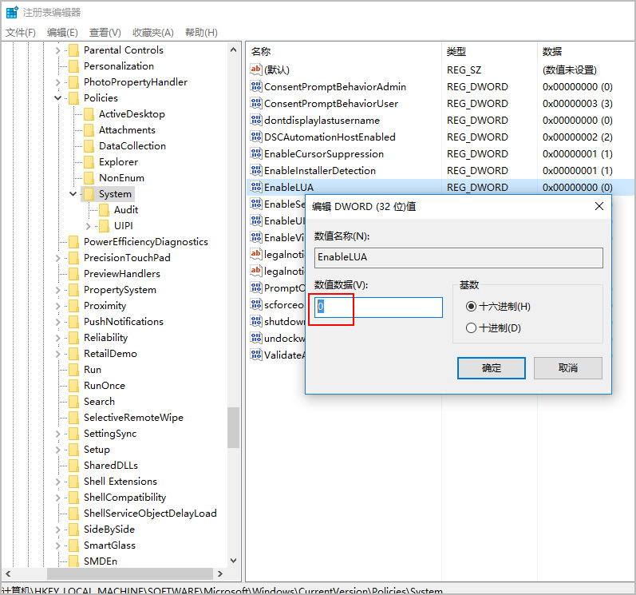Select the 十六进制(H) hexadecimal radio button
This screenshot has height=595, width=636.
472,307
